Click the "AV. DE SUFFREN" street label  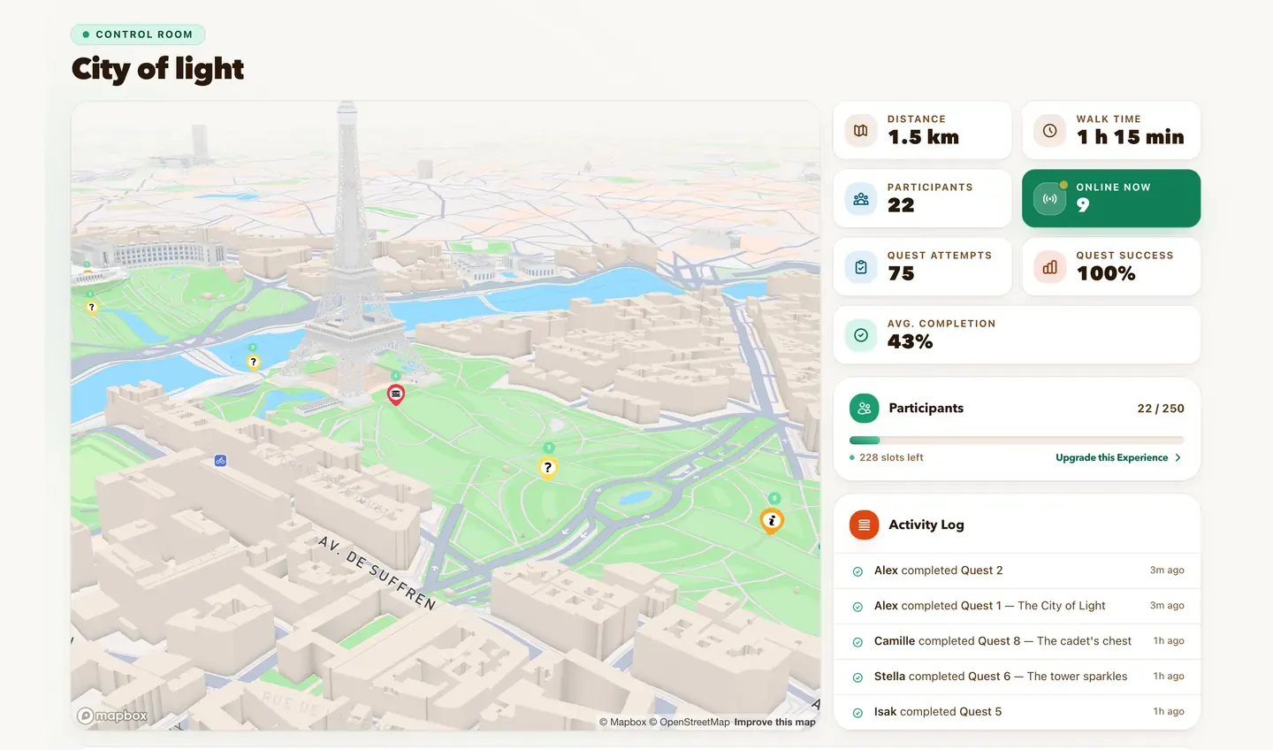[x=377, y=572]
